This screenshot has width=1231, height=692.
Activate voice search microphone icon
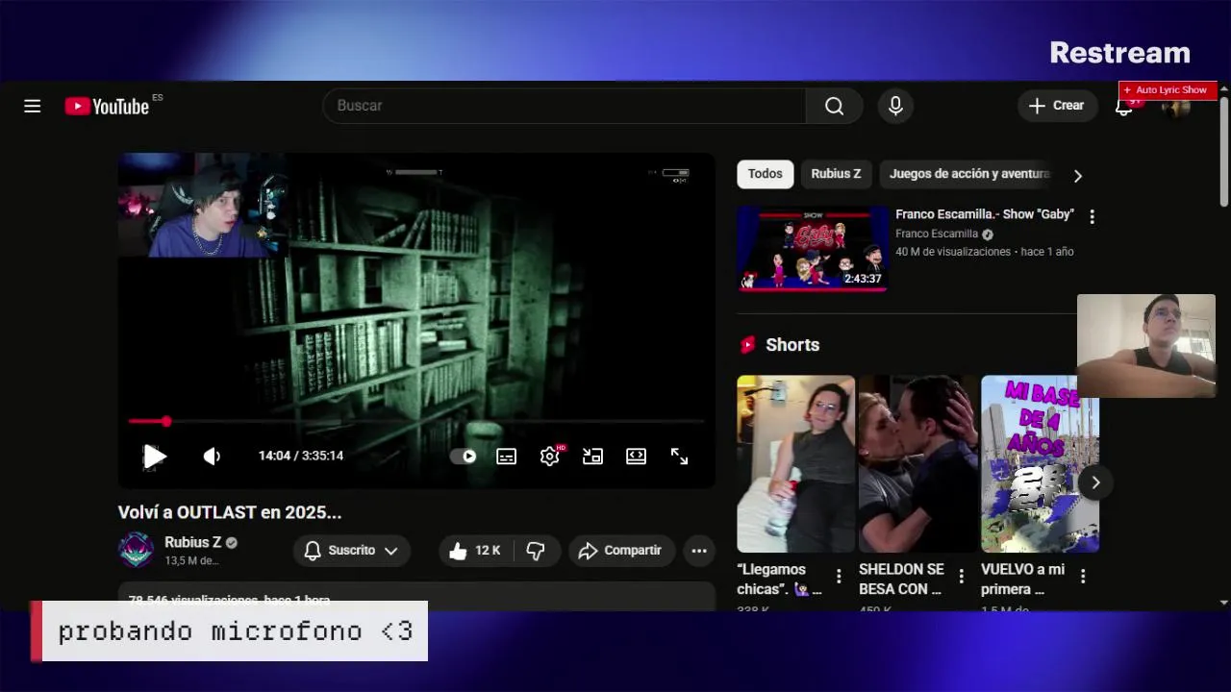[895, 106]
